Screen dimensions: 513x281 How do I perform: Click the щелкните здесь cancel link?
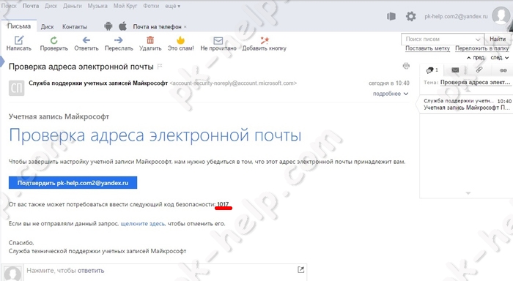point(143,224)
